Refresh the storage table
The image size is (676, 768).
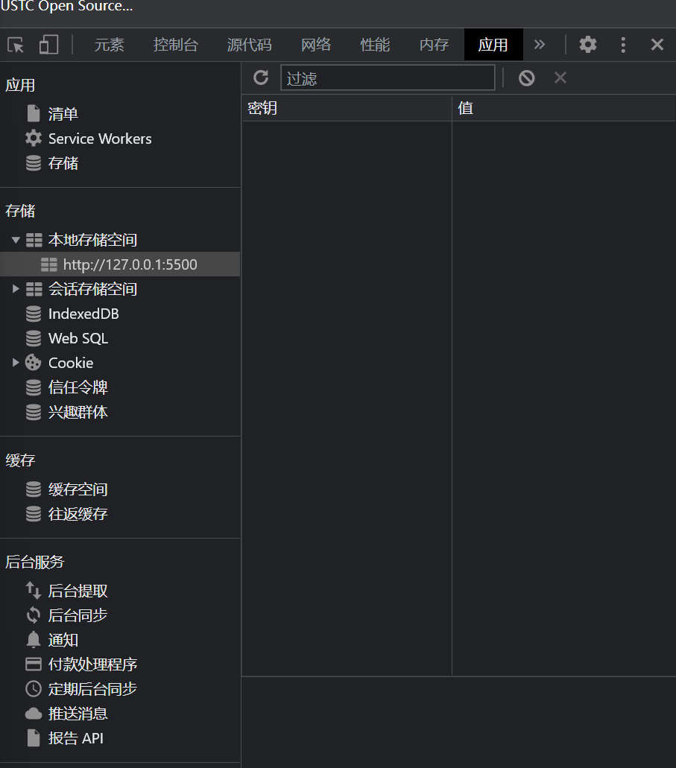(x=261, y=77)
